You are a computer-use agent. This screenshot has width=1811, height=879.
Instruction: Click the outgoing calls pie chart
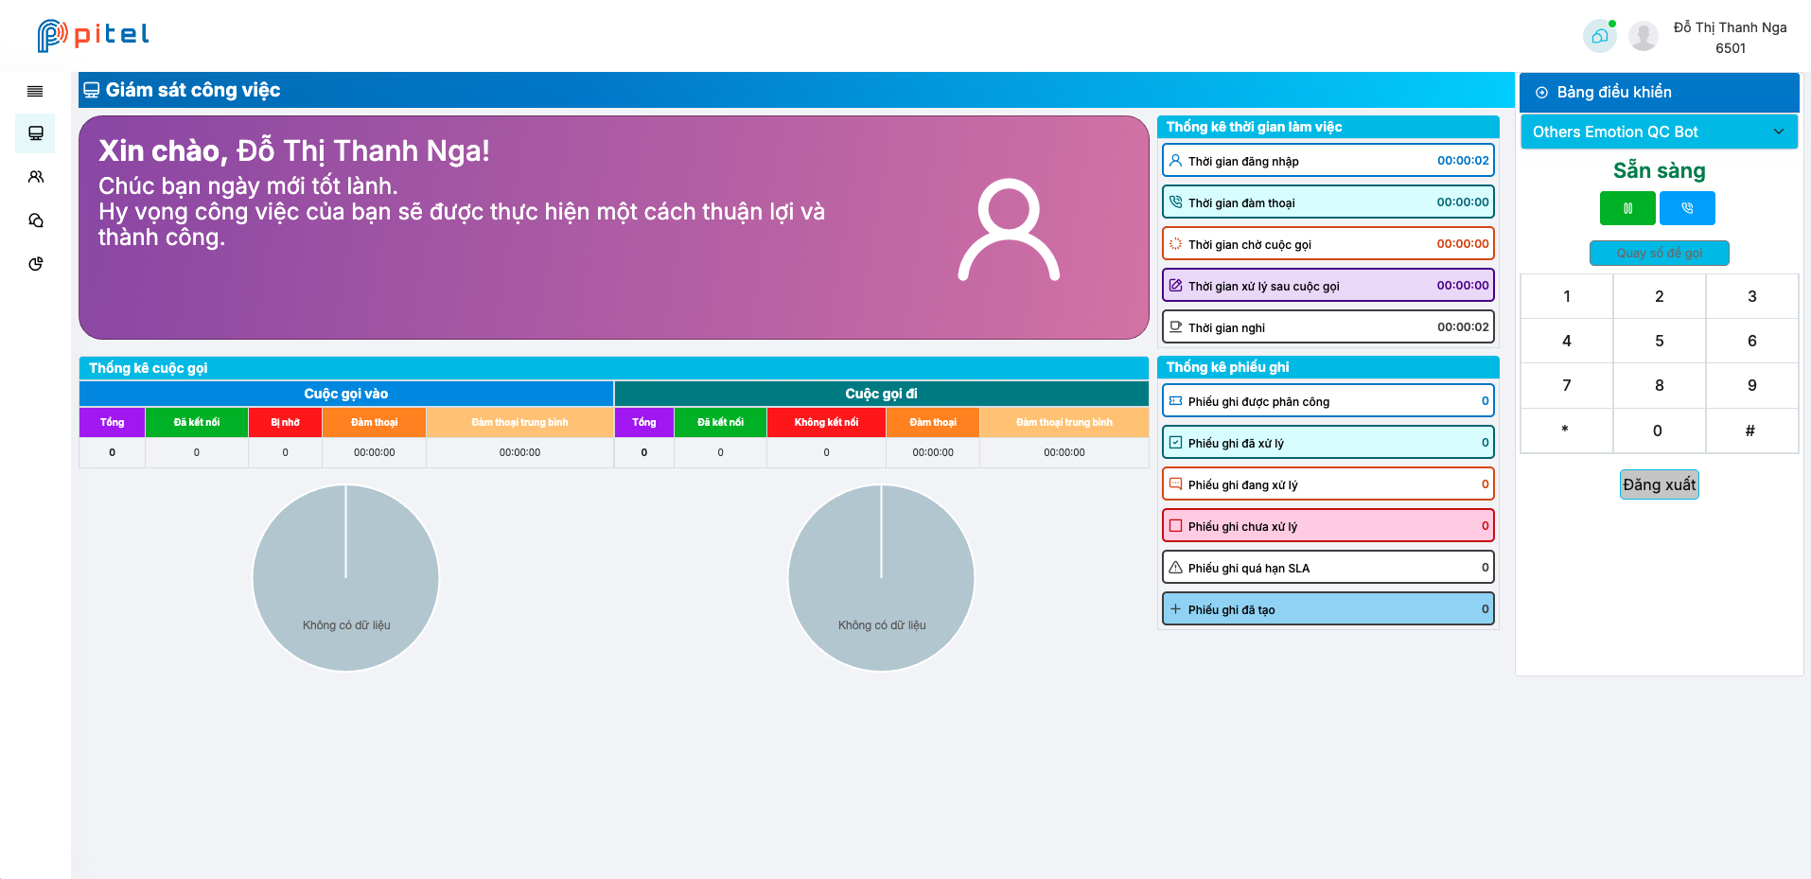(x=881, y=578)
